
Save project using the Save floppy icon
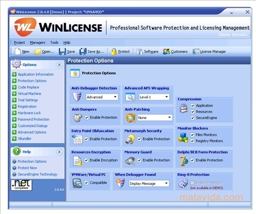click(x=62, y=51)
